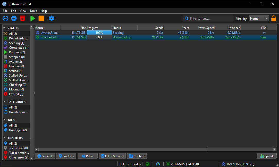279x167 pixels.
Task: Select the Inactive (0) status filter
Action: 16,66
